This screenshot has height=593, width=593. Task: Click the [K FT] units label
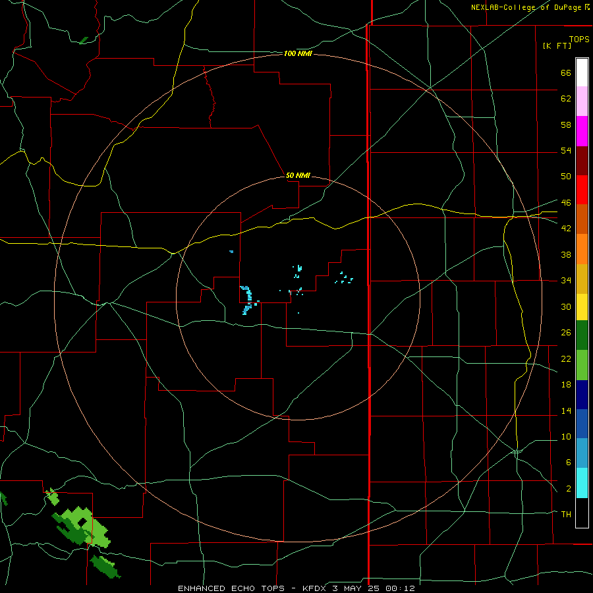tap(557, 46)
